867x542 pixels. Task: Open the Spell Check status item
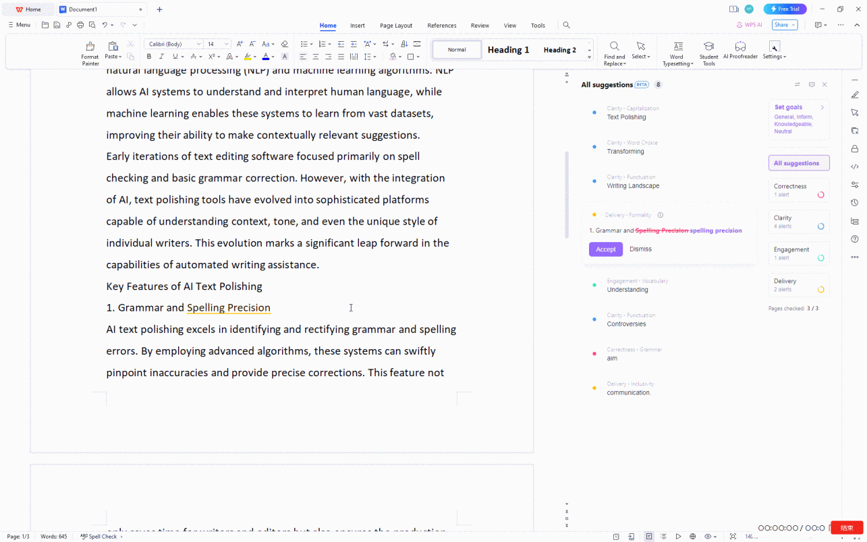pyautogui.click(x=100, y=537)
